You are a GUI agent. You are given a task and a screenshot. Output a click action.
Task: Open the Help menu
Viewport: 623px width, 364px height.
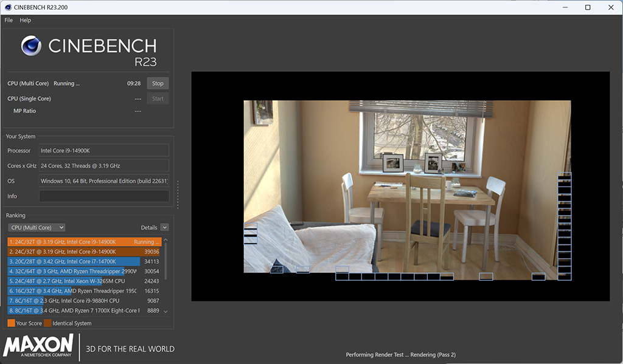click(x=26, y=20)
